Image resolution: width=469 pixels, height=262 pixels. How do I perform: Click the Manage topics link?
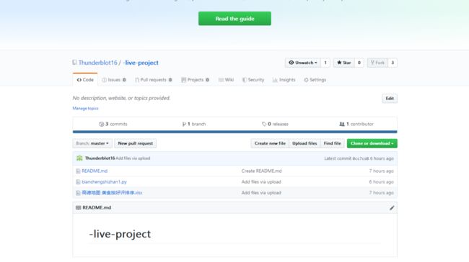coord(85,108)
